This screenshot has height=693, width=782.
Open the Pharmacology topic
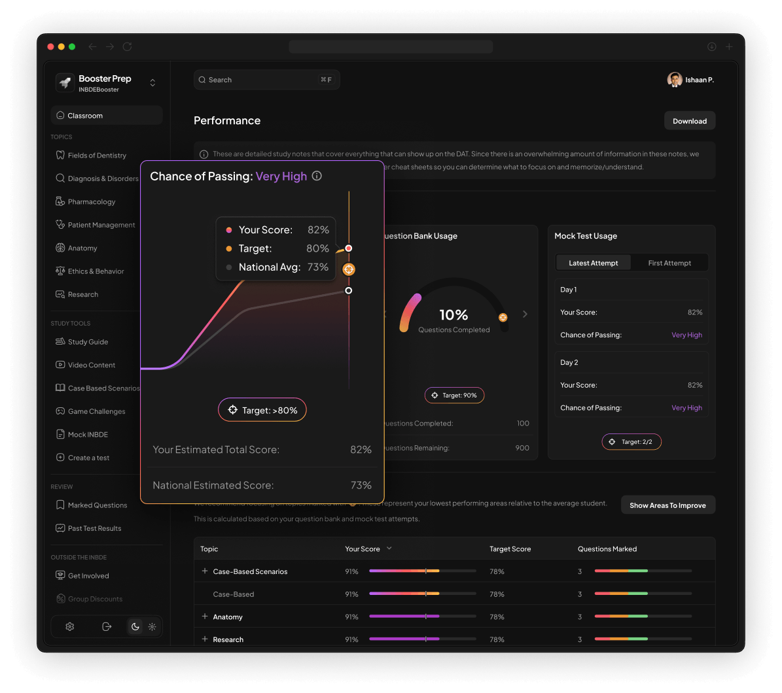[86, 202]
